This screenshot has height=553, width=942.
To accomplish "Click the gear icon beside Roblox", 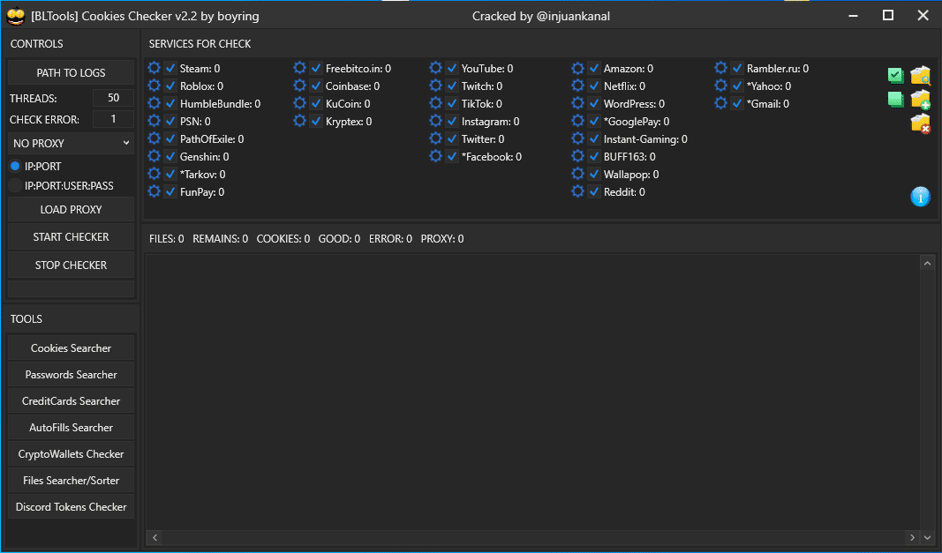I will click(x=154, y=85).
